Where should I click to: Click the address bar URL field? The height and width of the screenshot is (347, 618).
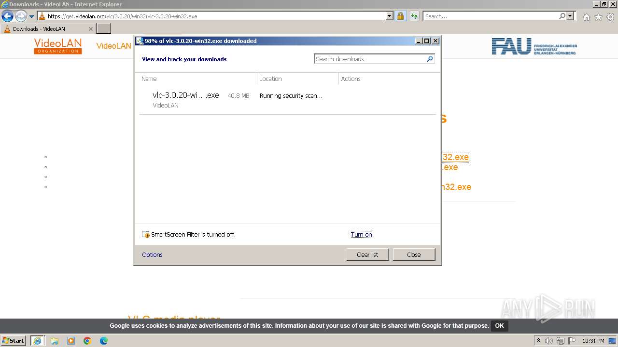(x=211, y=16)
